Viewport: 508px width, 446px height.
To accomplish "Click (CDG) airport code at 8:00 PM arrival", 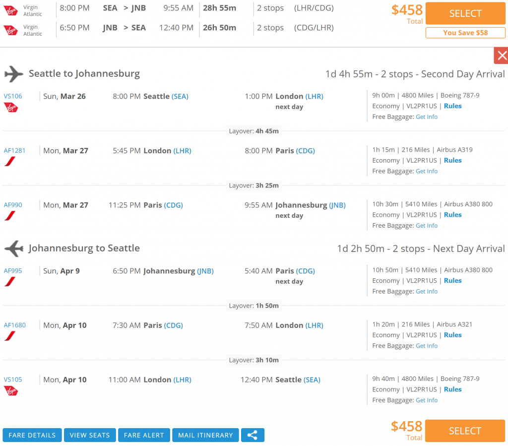I will (305, 151).
